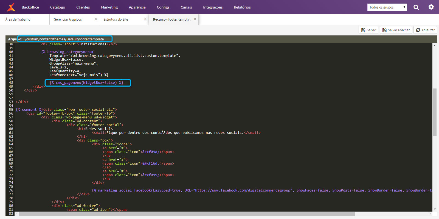Click the Atualizar refresh button
Image resolution: width=439 pixels, height=219 pixels.
425,30
